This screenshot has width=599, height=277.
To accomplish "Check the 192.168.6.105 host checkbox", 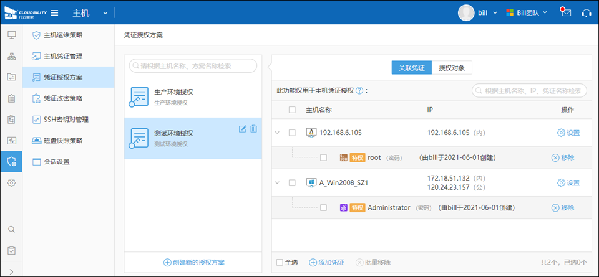I will click(292, 133).
